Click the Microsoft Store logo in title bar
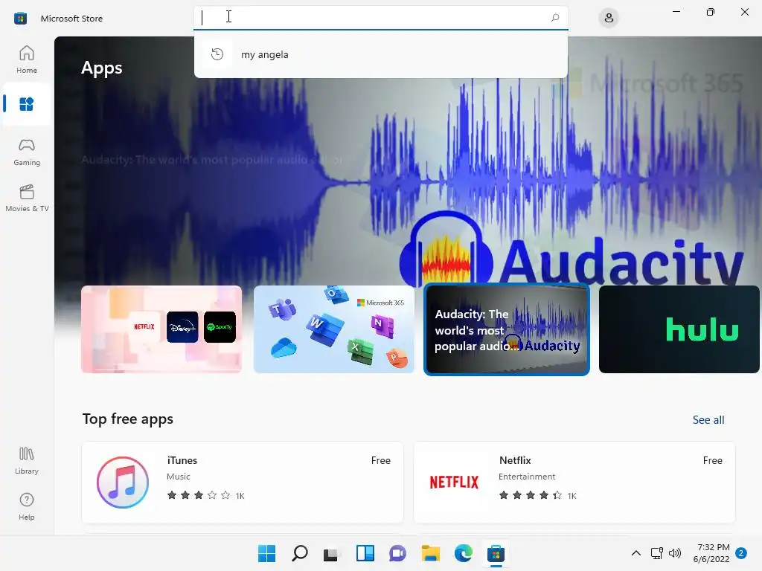Viewport: 762px width, 571px height. click(x=20, y=19)
